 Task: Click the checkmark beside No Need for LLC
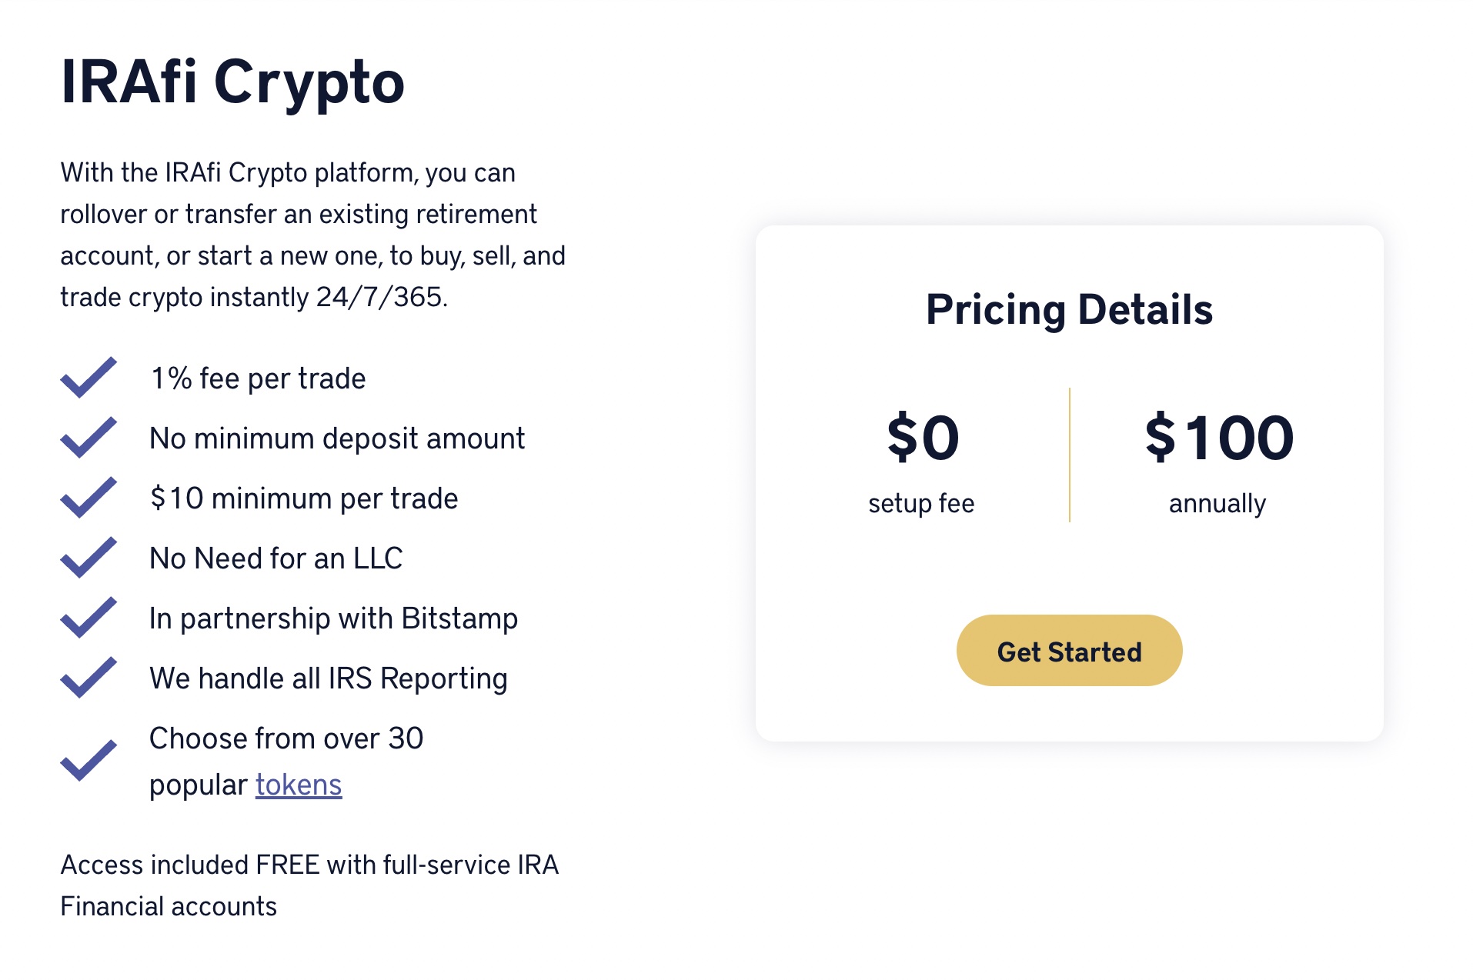click(89, 558)
